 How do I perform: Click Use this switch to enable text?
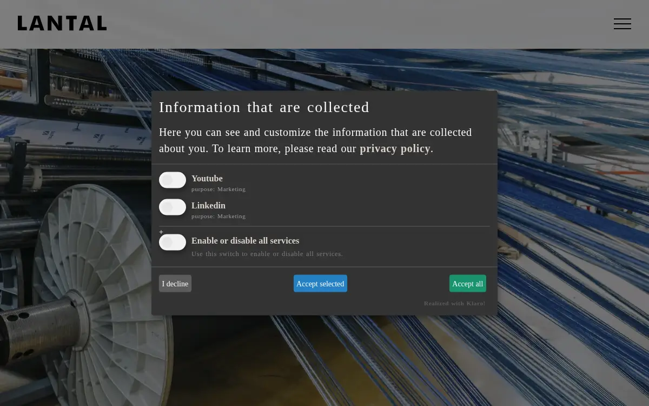pyautogui.click(x=267, y=254)
